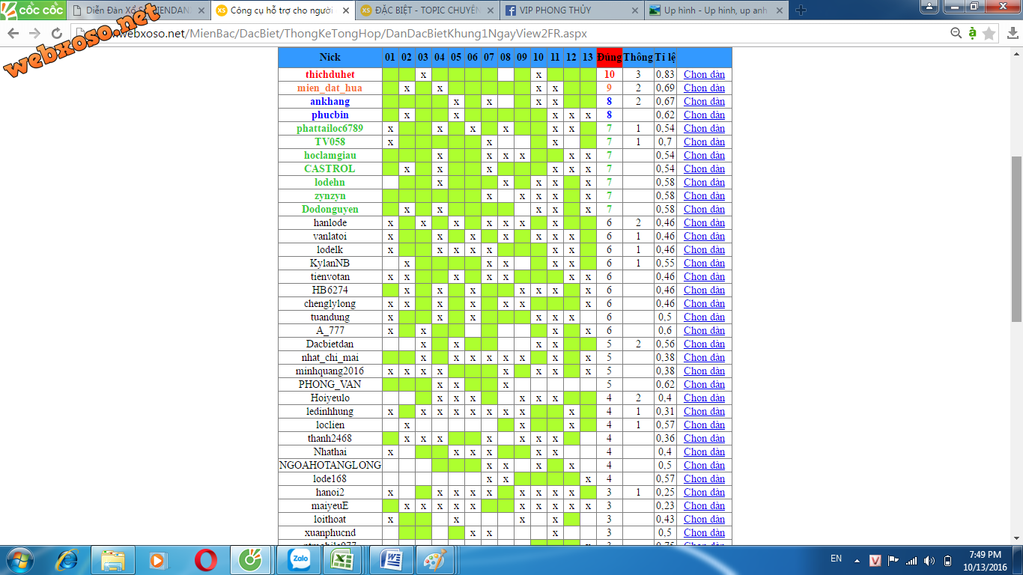Click 'Chon dàn' link for thichduhet
The image size is (1023, 575).
tap(704, 74)
